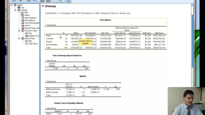Image resolution: width=205 pixels, height=115 pixels.
Task: Collapse the Oneway node in outline
Action: 15,10
